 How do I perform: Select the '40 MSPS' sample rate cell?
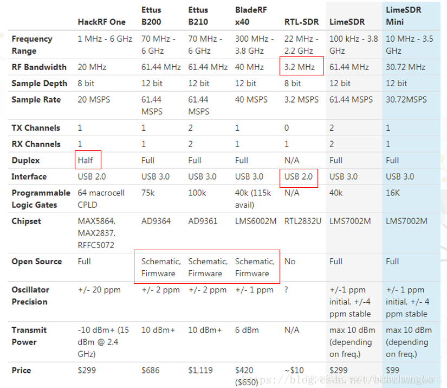click(x=251, y=100)
